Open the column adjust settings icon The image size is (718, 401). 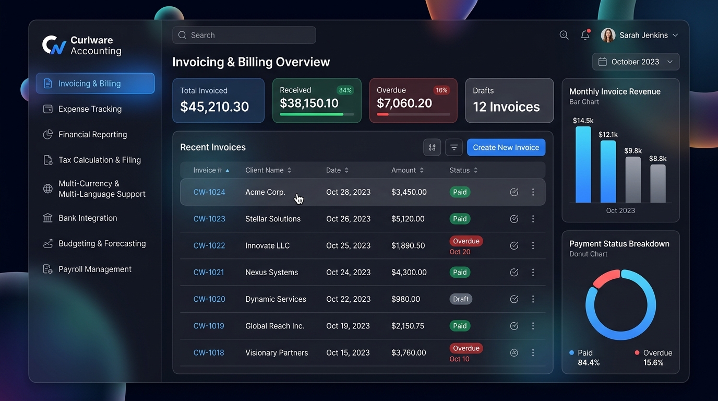pyautogui.click(x=432, y=147)
